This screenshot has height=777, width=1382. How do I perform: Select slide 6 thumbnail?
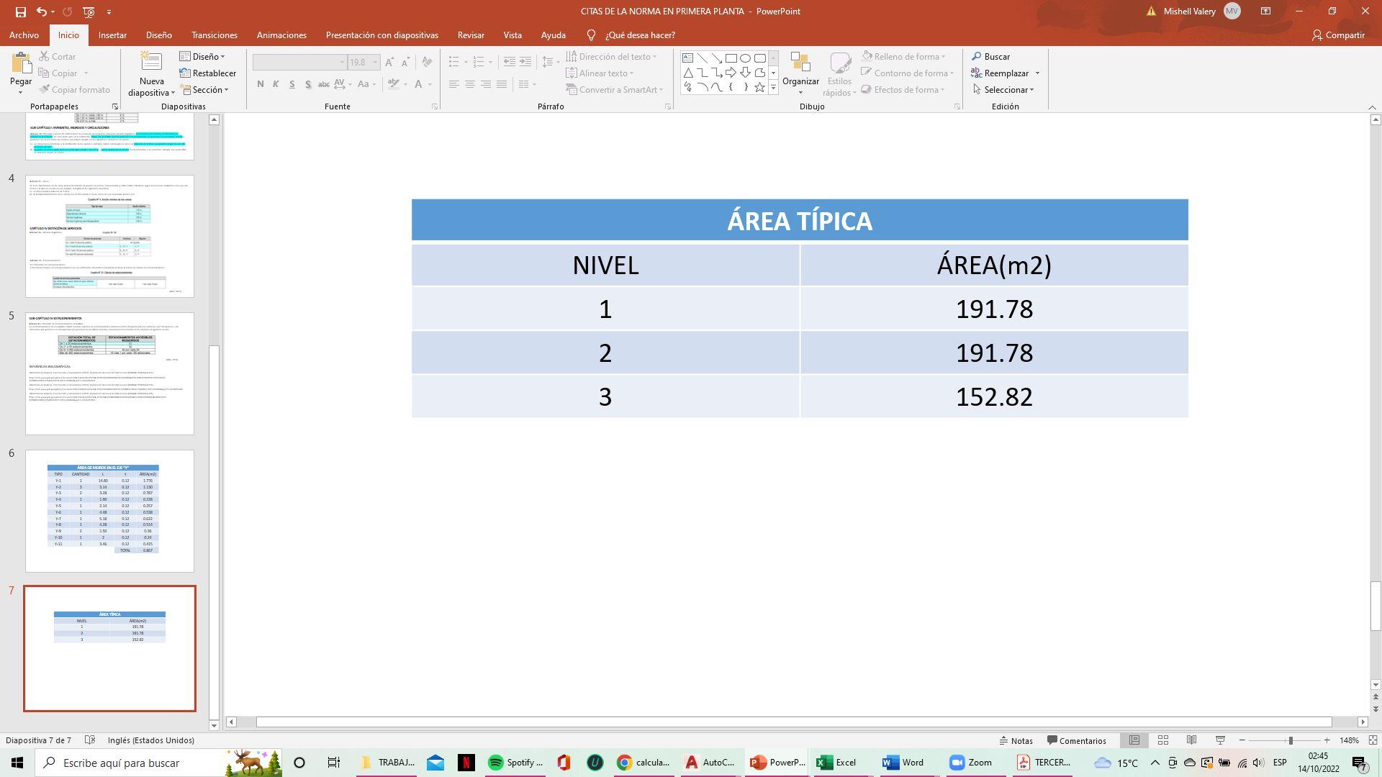click(109, 511)
